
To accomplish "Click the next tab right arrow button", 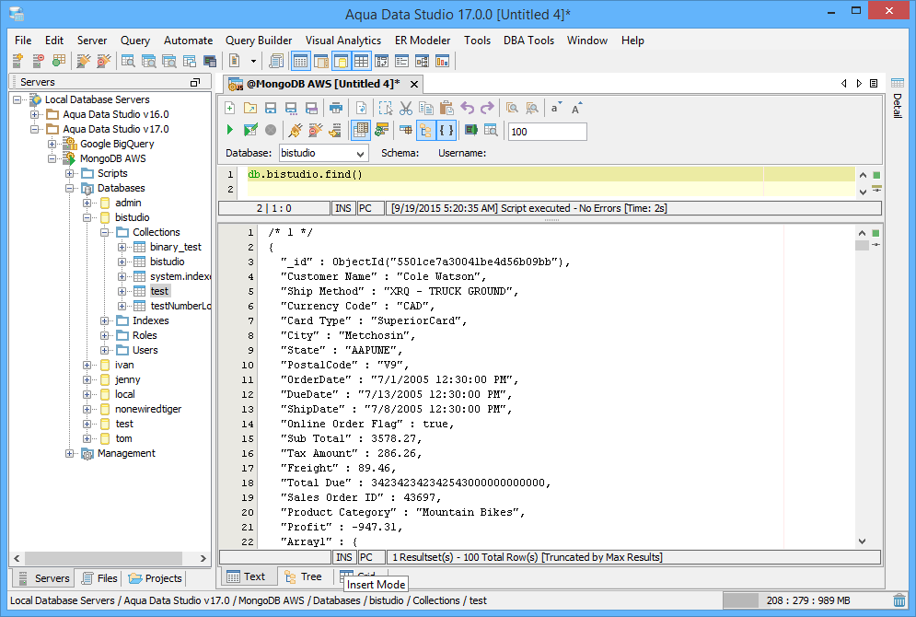I will tap(859, 84).
